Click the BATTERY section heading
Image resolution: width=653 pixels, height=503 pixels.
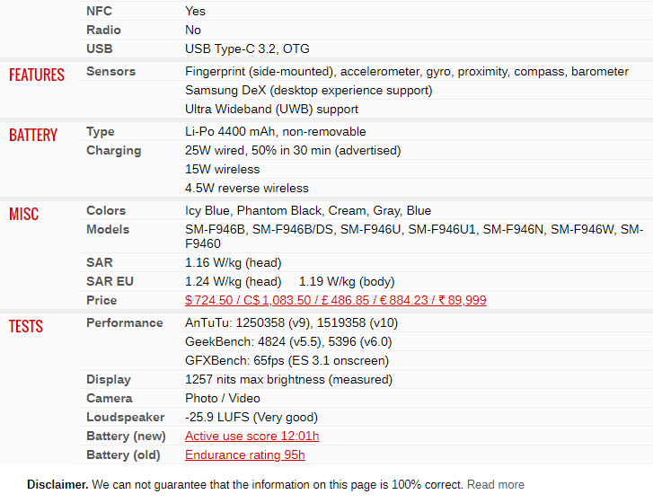(x=33, y=136)
